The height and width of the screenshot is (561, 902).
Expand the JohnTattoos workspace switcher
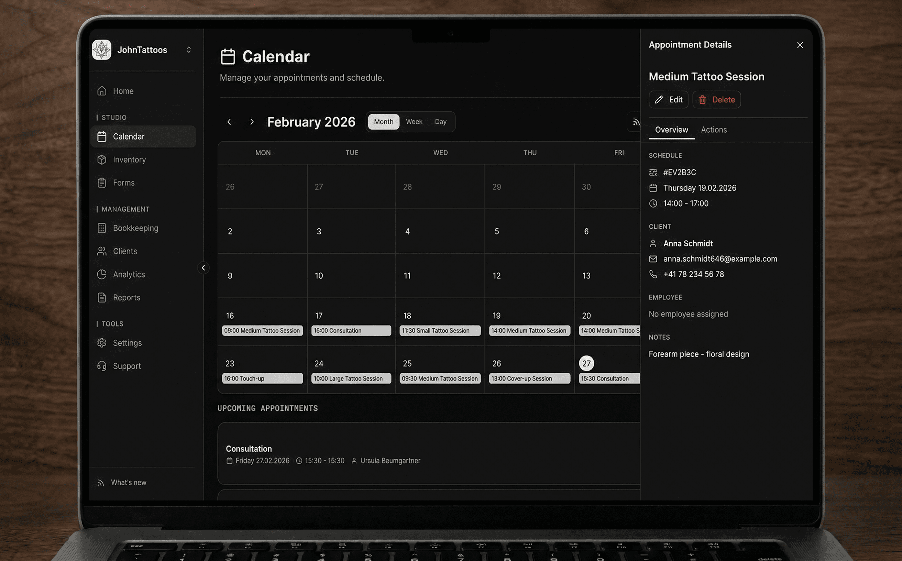(x=188, y=50)
